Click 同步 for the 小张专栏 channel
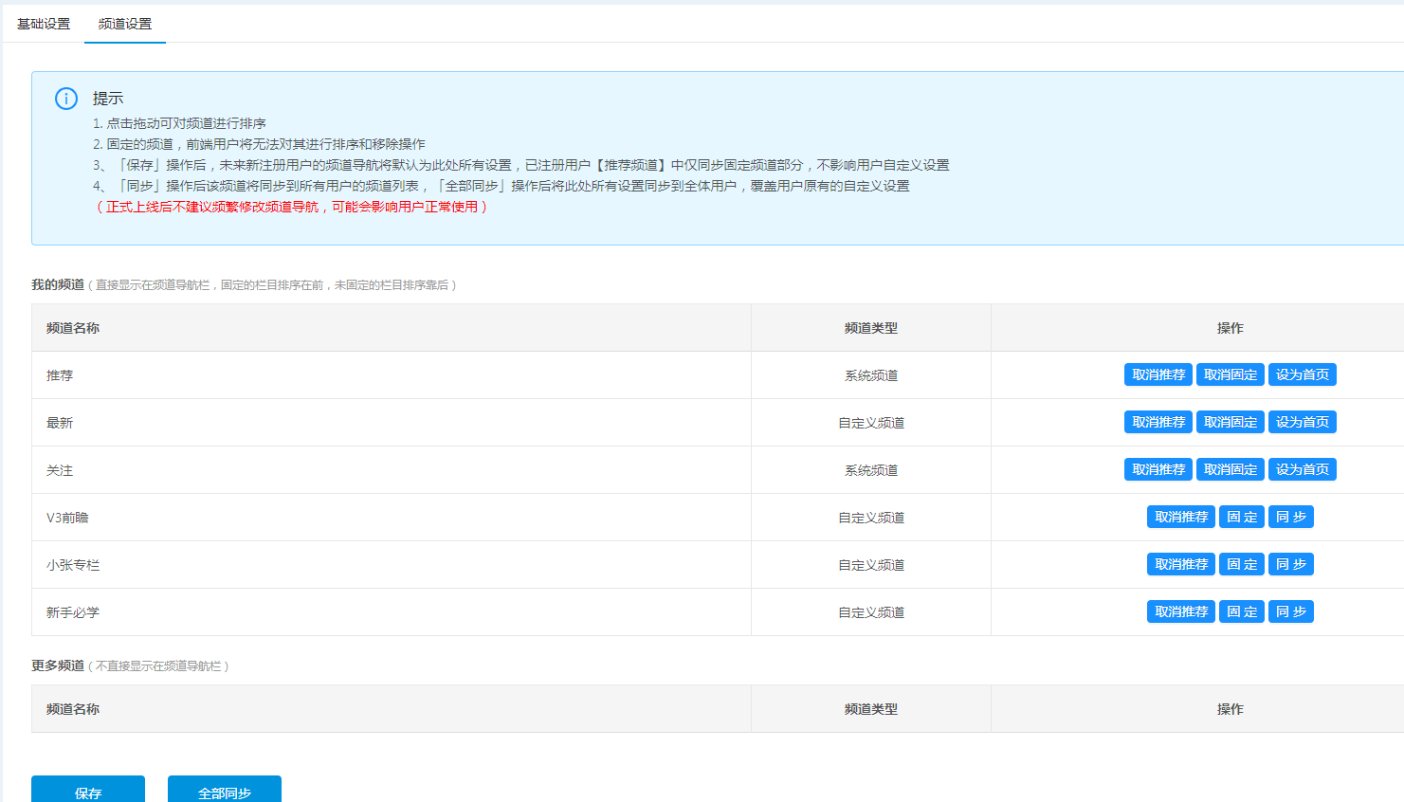Image resolution: width=1404 pixels, height=802 pixels. pyautogui.click(x=1291, y=564)
